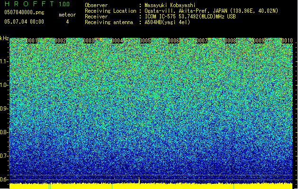Screen dimensions: 298x189
Task: Click the 'Receiver' field label
Action: click(x=96, y=17)
